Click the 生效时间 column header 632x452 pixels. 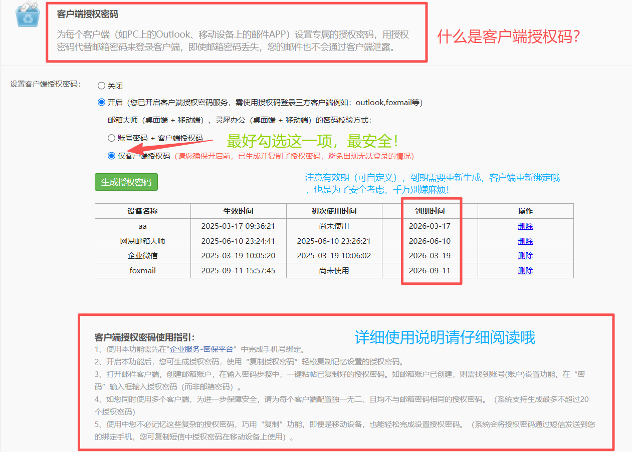pos(238,211)
